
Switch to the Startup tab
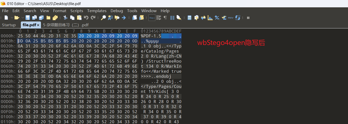[x=9, y=25]
